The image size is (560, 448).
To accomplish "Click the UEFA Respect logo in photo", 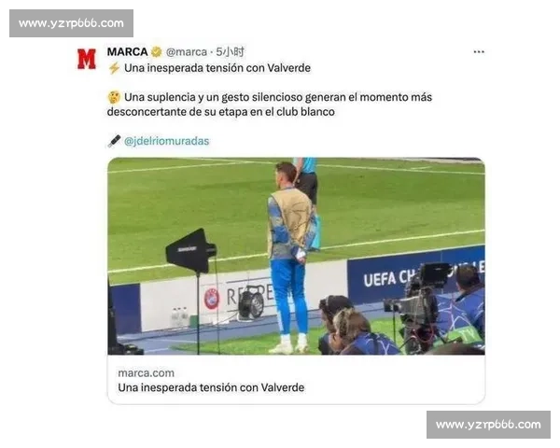I will pos(212,299).
